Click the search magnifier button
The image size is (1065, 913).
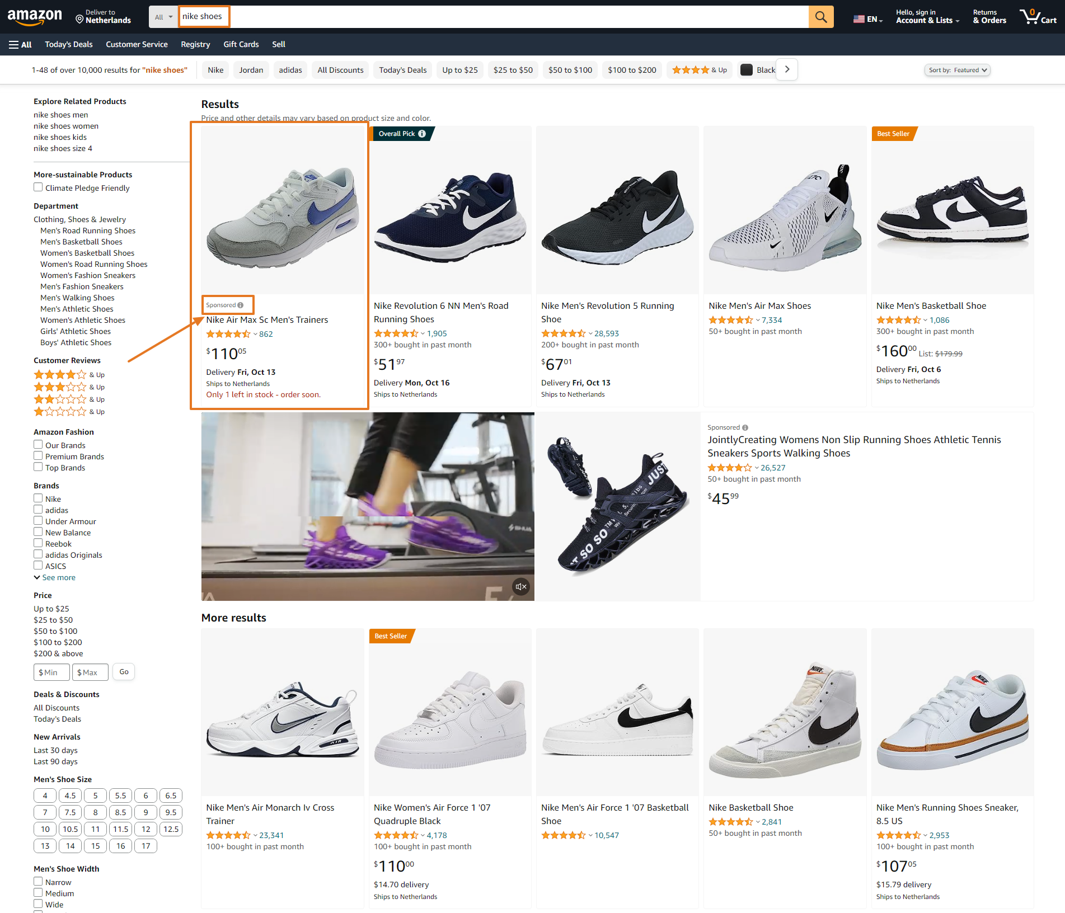(x=820, y=17)
